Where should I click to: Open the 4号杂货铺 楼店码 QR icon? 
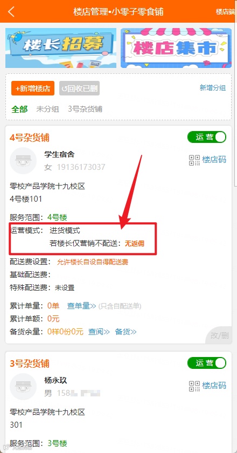[194, 160]
